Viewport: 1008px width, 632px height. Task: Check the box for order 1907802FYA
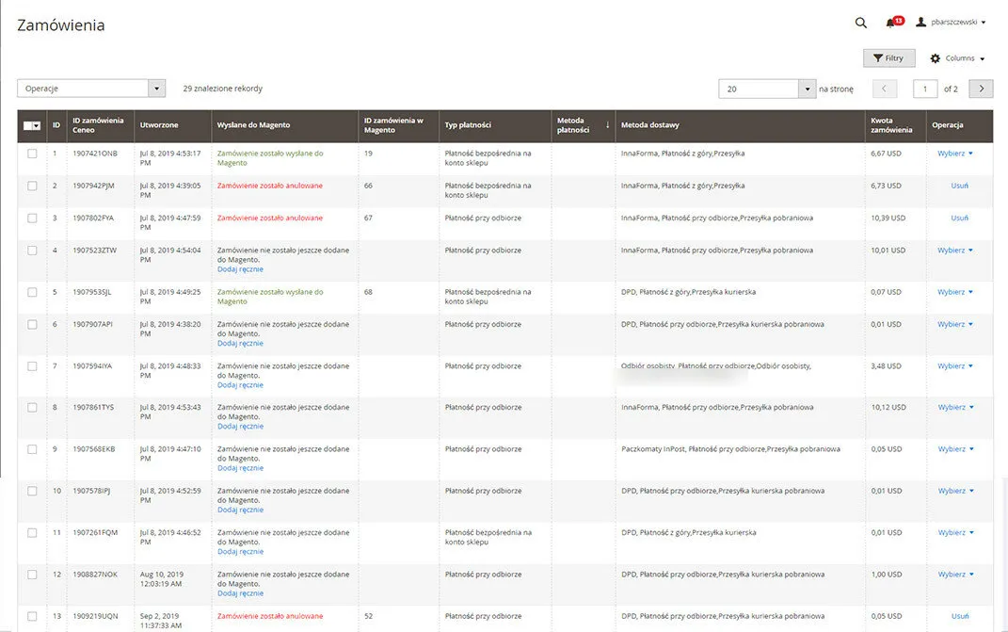pos(32,219)
